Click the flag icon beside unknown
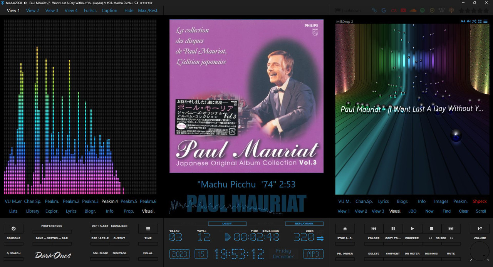This screenshot has height=267, width=493. pyautogui.click(x=338, y=10)
